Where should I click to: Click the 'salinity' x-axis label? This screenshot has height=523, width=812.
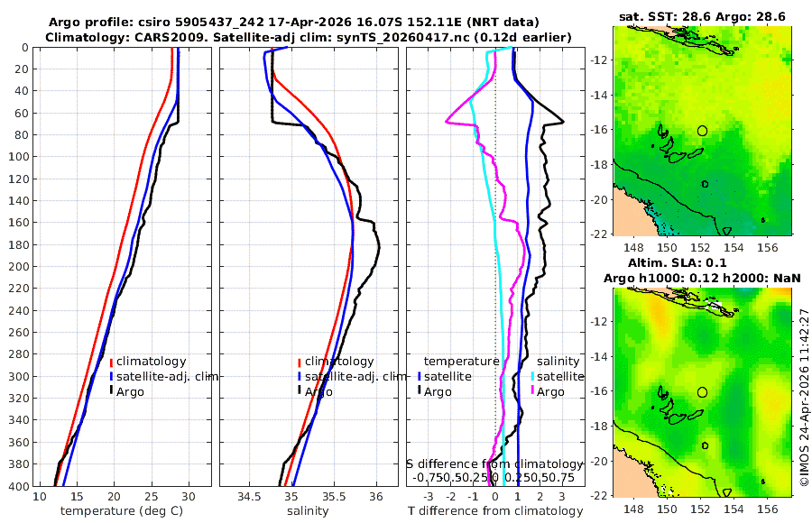tap(308, 510)
